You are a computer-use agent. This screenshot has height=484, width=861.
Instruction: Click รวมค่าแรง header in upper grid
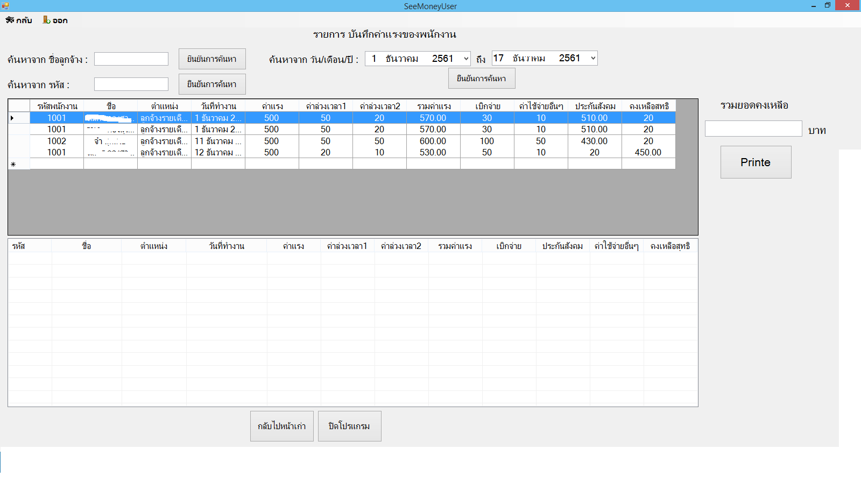coord(434,106)
